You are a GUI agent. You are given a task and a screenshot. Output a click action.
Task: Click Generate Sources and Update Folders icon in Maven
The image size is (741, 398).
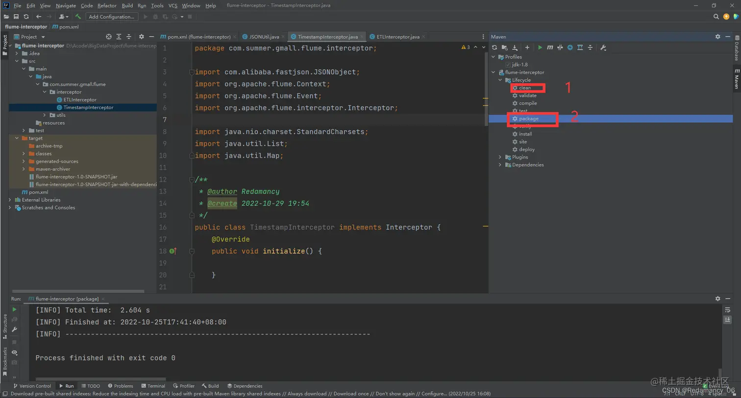pos(504,47)
